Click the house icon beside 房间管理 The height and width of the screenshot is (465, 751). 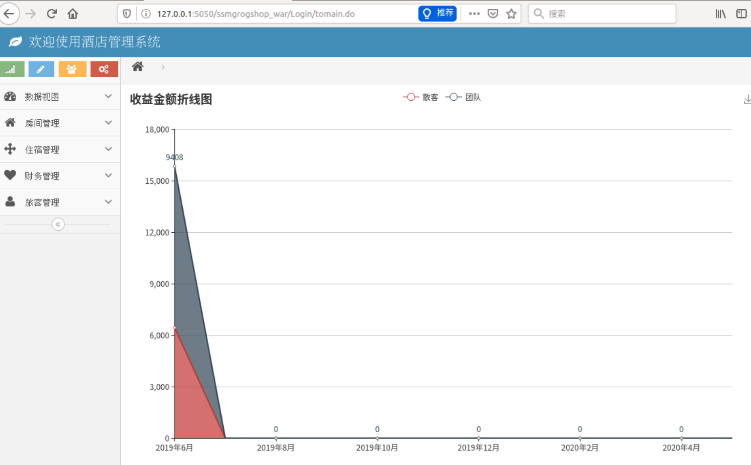tap(10, 122)
